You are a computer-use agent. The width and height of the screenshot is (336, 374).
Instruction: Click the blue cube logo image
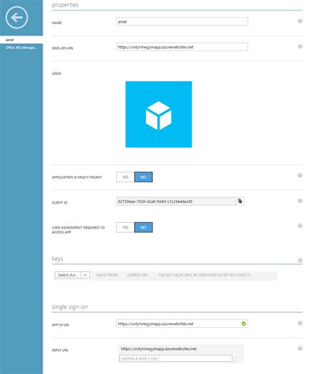pos(159,114)
